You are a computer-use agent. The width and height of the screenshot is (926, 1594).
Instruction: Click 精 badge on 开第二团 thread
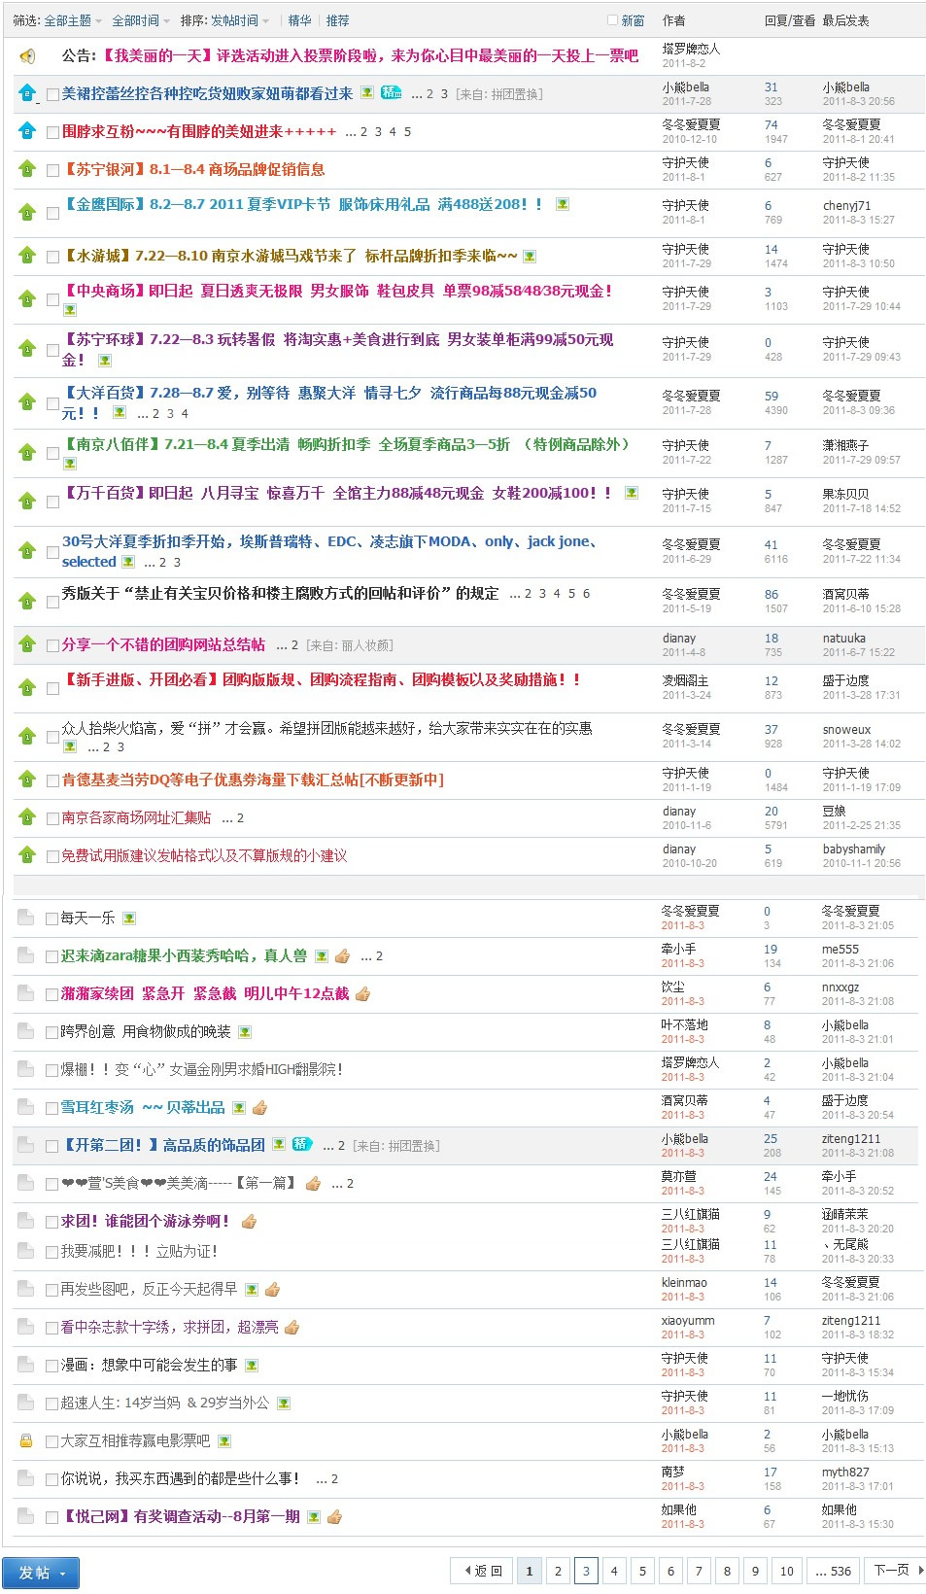302,1144
